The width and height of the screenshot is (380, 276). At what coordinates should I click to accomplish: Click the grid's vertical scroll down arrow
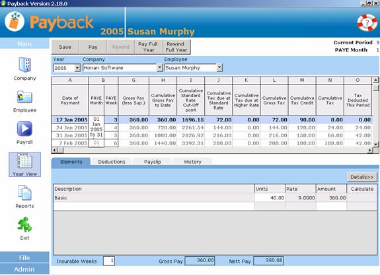click(x=375, y=145)
